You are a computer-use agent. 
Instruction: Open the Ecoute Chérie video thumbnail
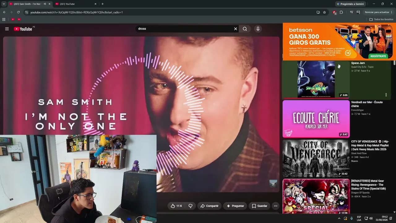click(316, 119)
